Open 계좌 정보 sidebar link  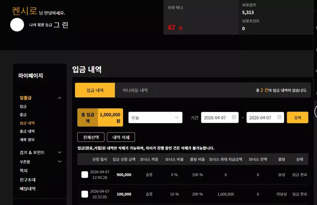27,139
